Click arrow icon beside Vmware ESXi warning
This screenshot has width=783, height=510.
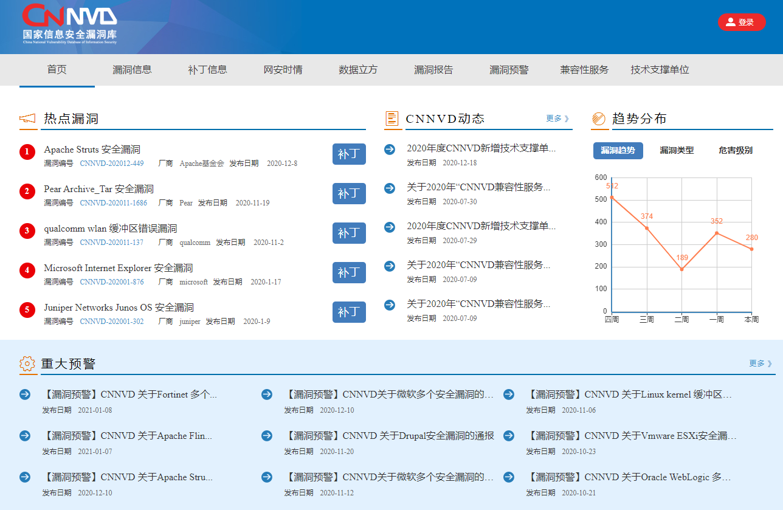tap(509, 436)
